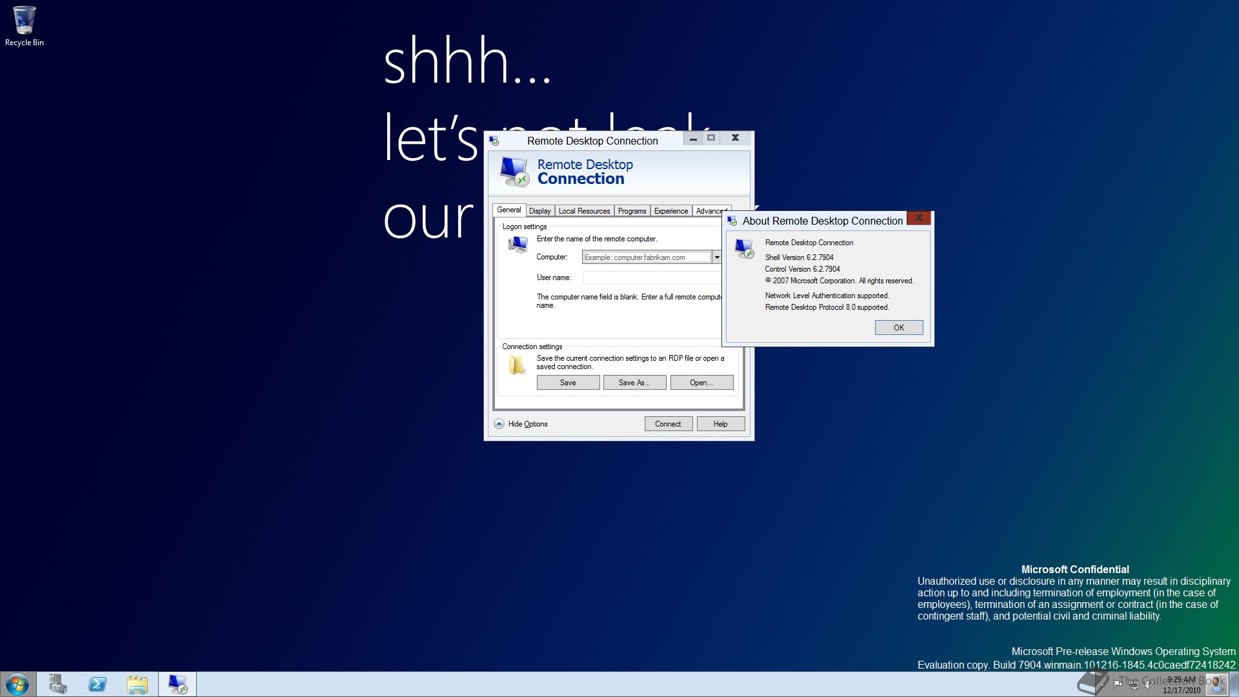
Task: Click the Show desktop strip at taskbar end
Action: point(1234,684)
